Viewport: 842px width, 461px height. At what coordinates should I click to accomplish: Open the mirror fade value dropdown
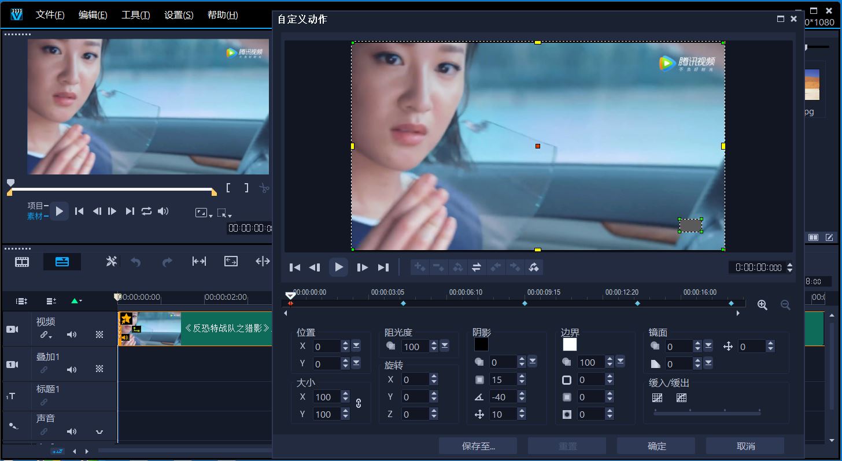(708, 363)
